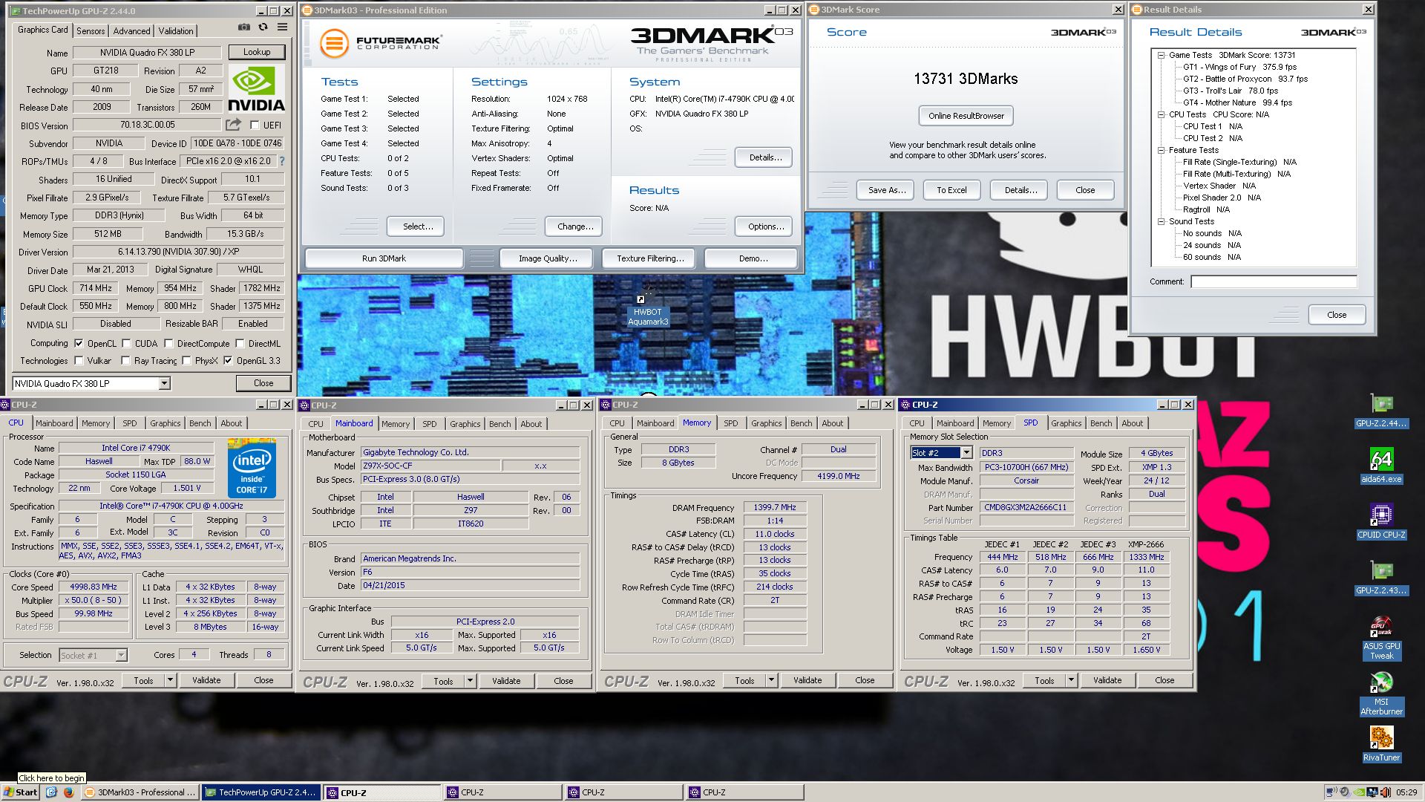Toggle the PhysX checkbox
The image size is (1425, 802).
click(186, 361)
